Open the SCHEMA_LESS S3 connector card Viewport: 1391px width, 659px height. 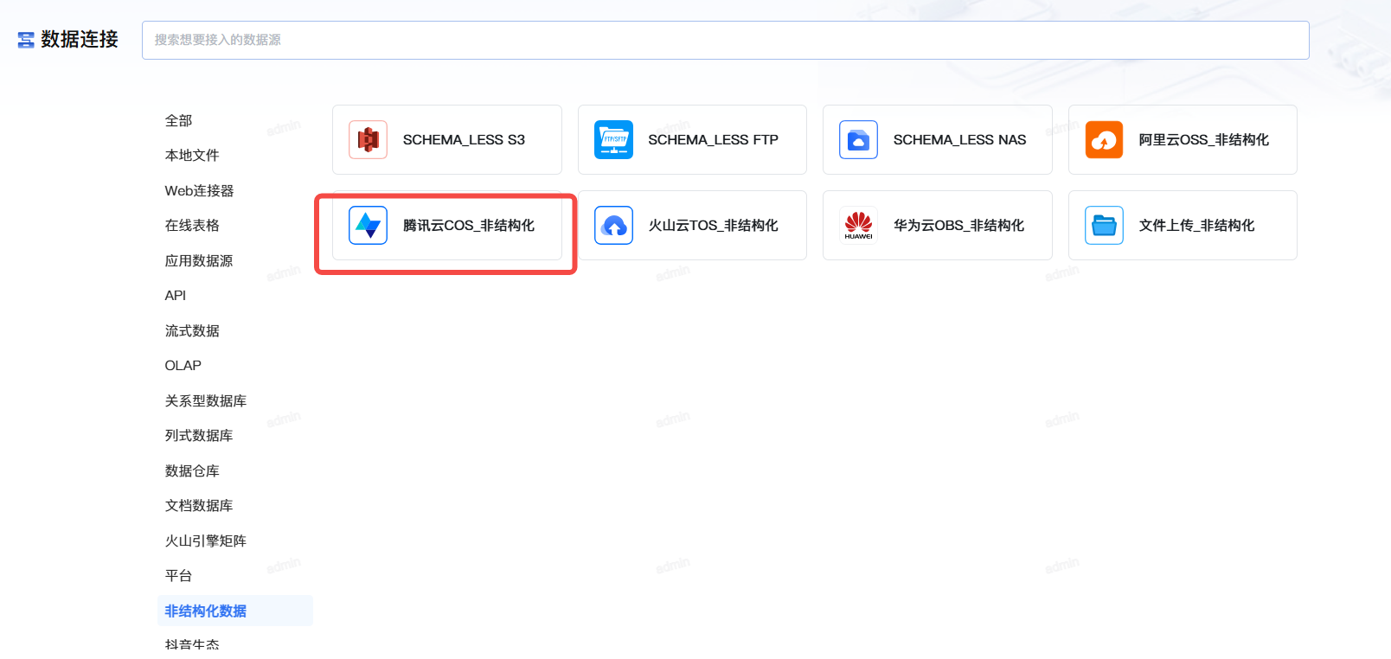tap(447, 140)
